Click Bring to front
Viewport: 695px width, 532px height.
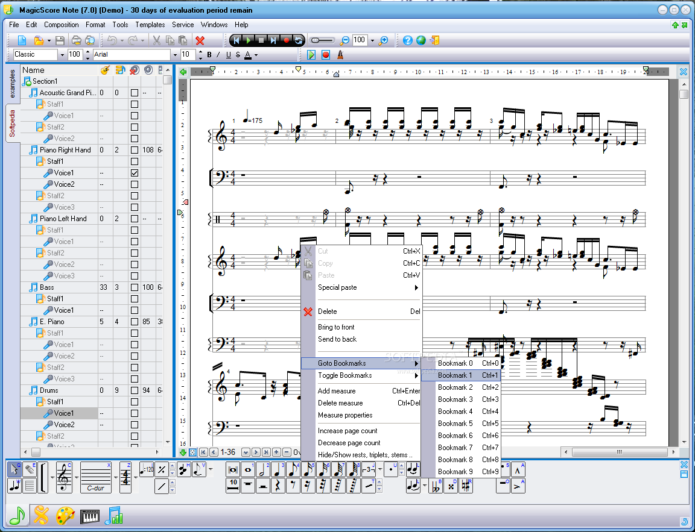[x=360, y=327]
